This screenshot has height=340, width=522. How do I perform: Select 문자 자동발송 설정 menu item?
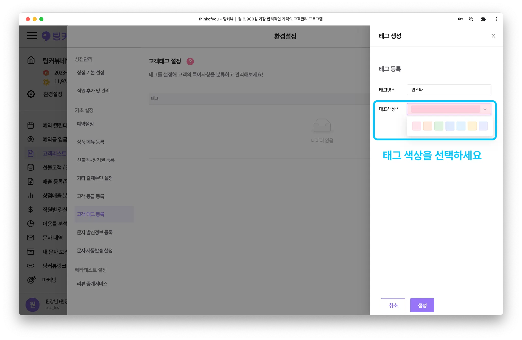click(95, 251)
